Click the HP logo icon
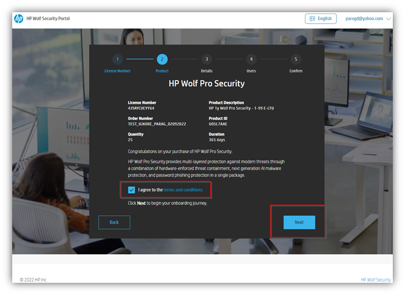This screenshot has width=405, height=295. (x=18, y=18)
